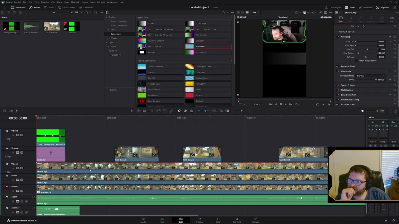The image size is (399, 224).
Task: Collapse the Toolbox tree
Action: tap(107, 17)
